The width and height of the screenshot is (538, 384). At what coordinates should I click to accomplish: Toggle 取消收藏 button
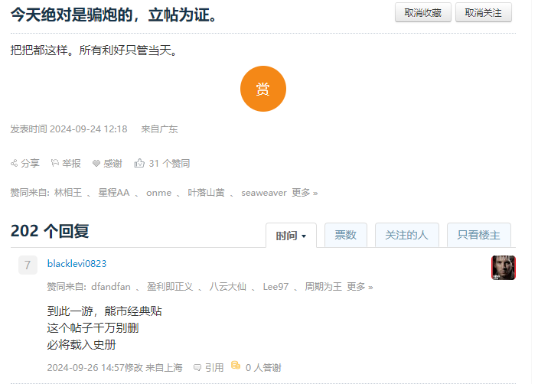tap(422, 12)
